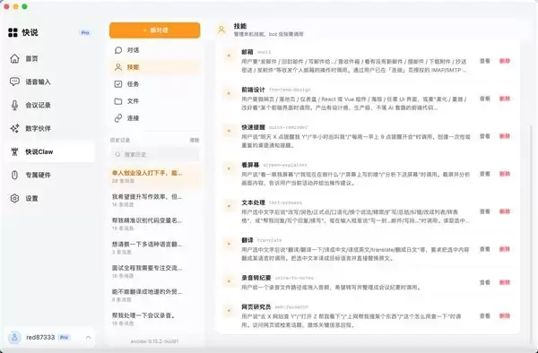The width and height of the screenshot is (538, 353).
Task: Open history item 帮我精准识别代码变量名
Action: point(155,224)
